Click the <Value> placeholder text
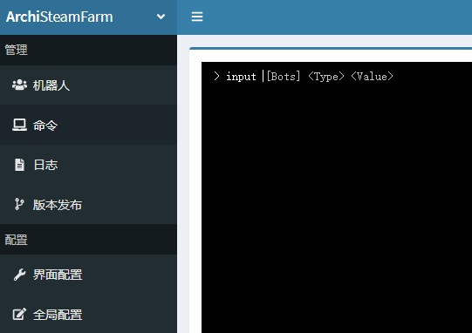Screen dimensions: 472x333 point(372,77)
